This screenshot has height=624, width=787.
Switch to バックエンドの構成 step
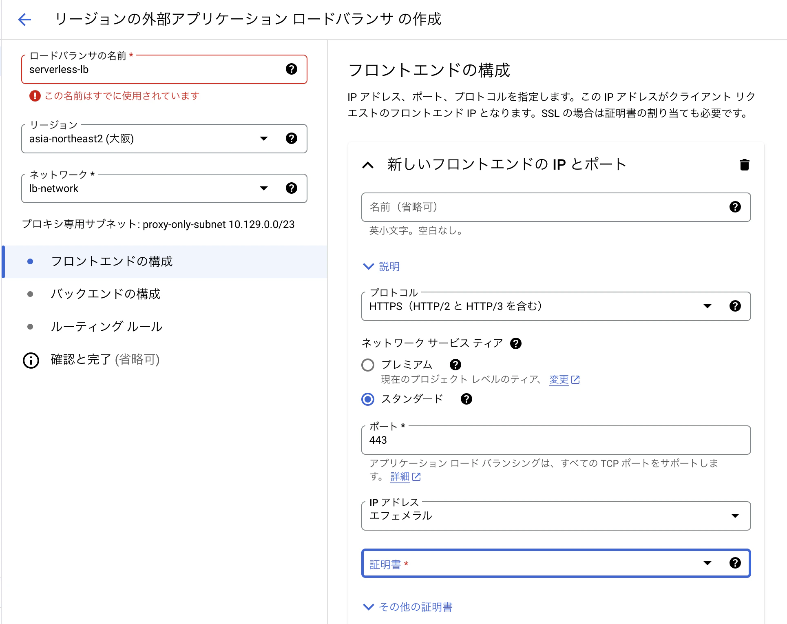(106, 294)
